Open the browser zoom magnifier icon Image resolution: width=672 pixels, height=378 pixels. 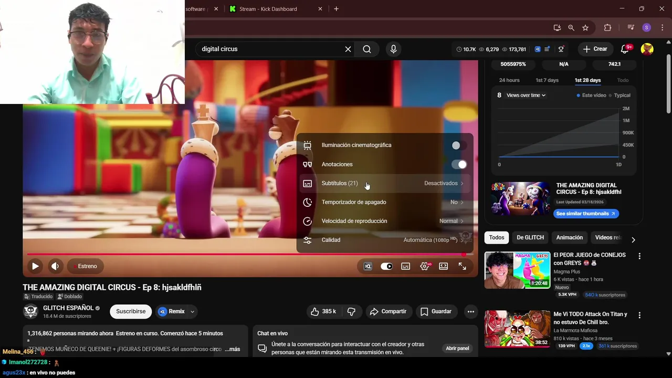(571, 28)
